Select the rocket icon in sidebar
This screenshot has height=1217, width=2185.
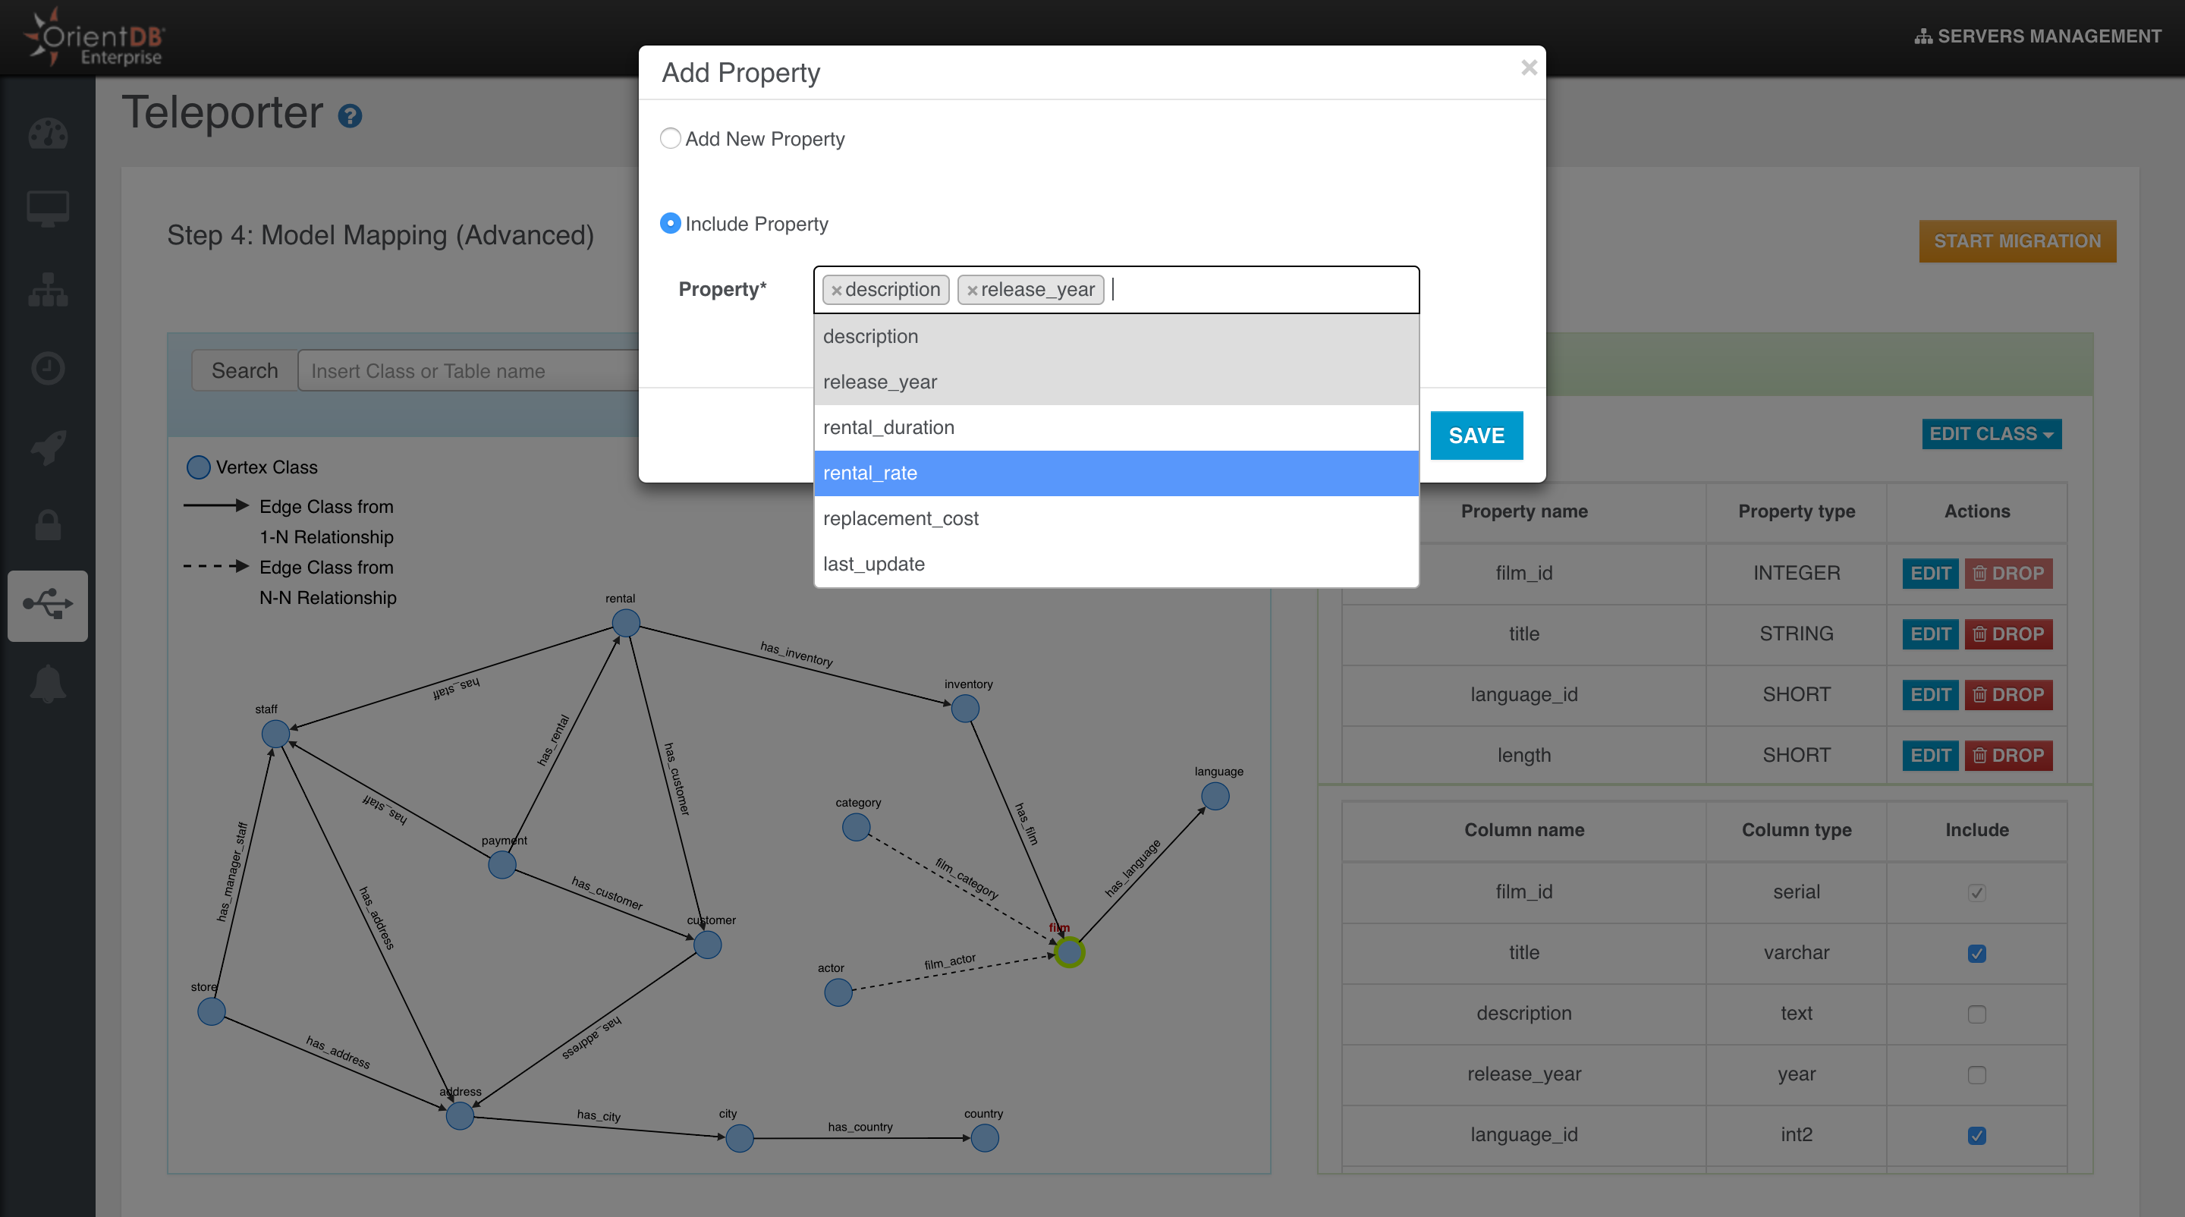coord(48,448)
